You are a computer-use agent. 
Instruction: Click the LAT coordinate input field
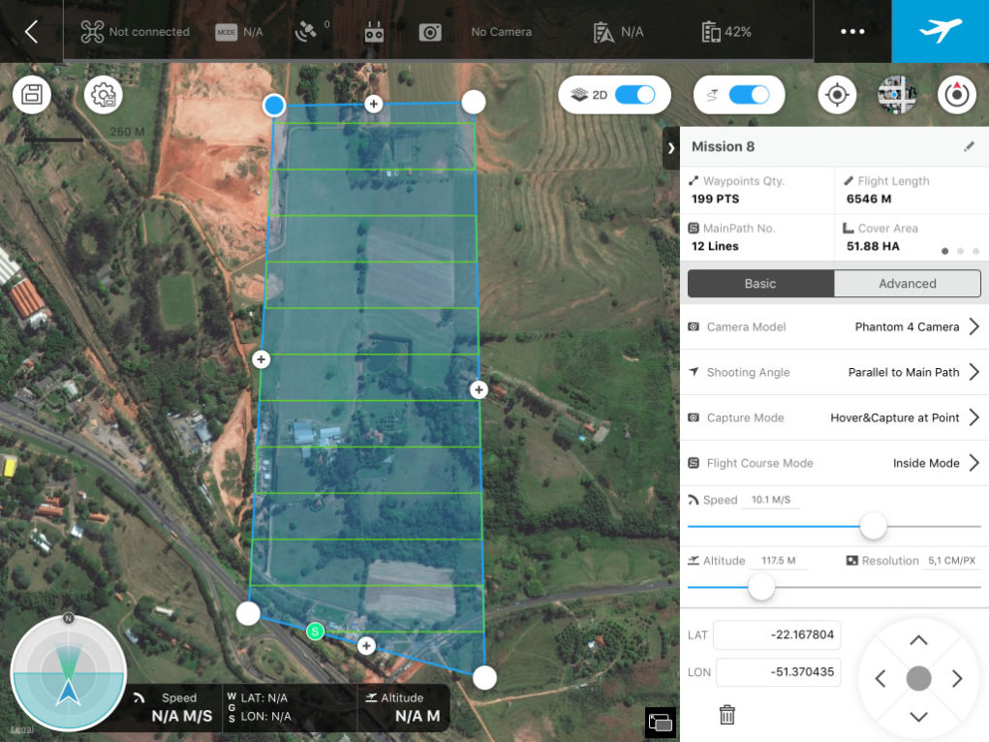pyautogui.click(x=777, y=635)
